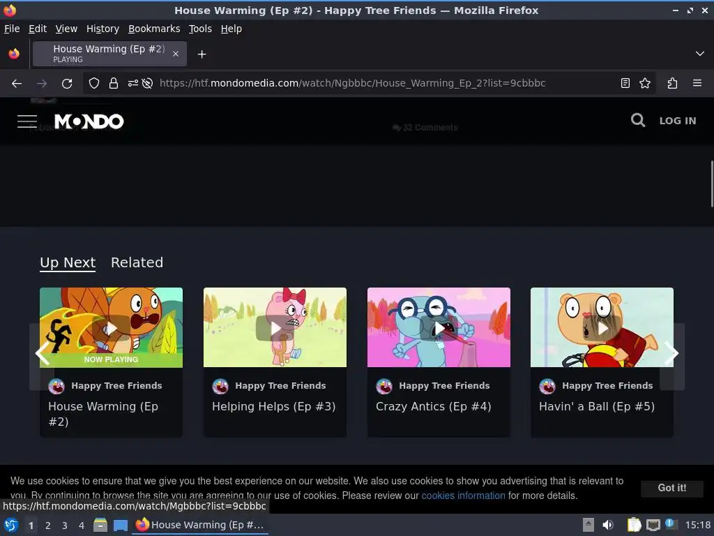Screen dimensions: 714x536
Task: Switch to workspace 4
Action: (82, 526)
